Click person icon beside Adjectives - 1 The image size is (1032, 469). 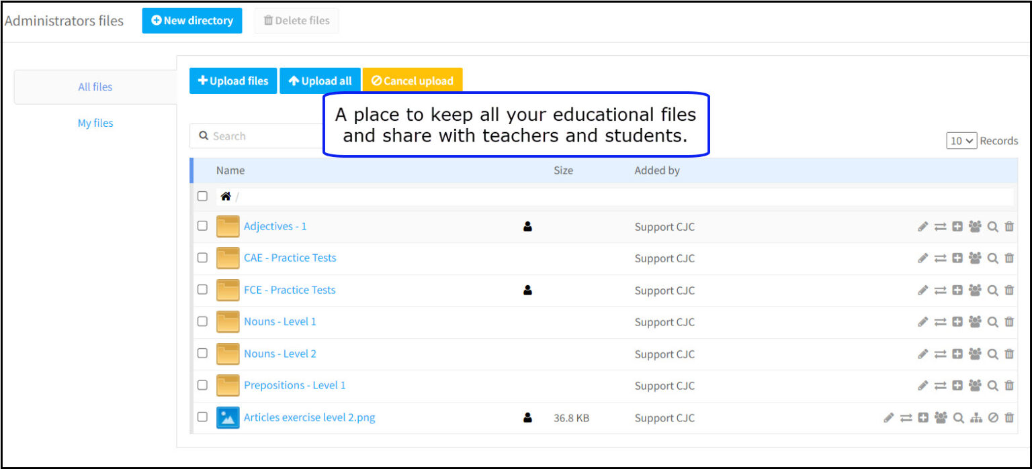pos(527,226)
